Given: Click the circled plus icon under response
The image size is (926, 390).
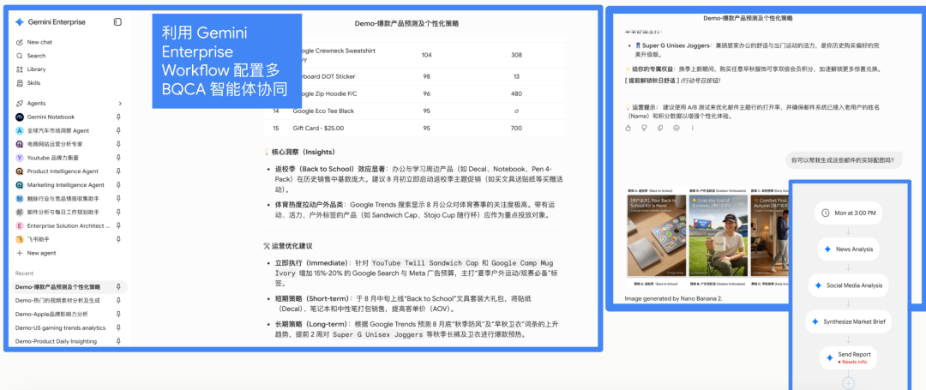Looking at the screenshot, I should click(x=676, y=128).
